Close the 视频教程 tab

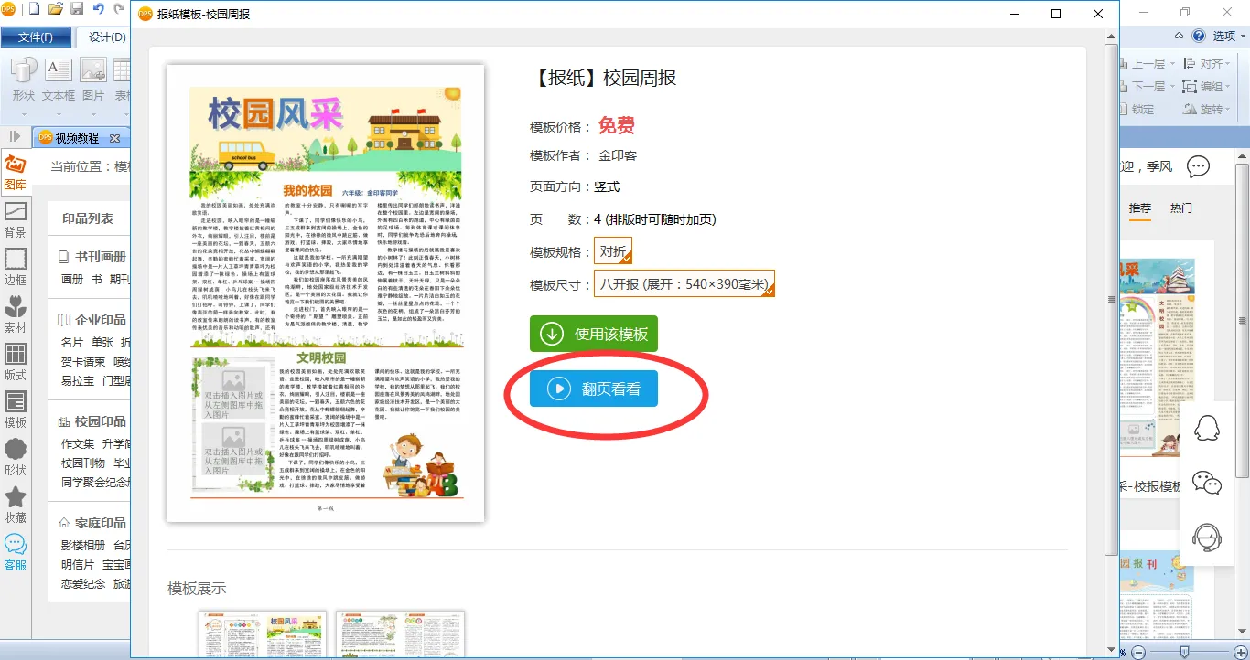[114, 138]
